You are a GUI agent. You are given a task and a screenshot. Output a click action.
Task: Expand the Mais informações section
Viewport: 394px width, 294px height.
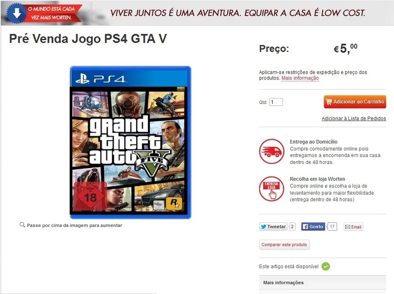pos(323,283)
